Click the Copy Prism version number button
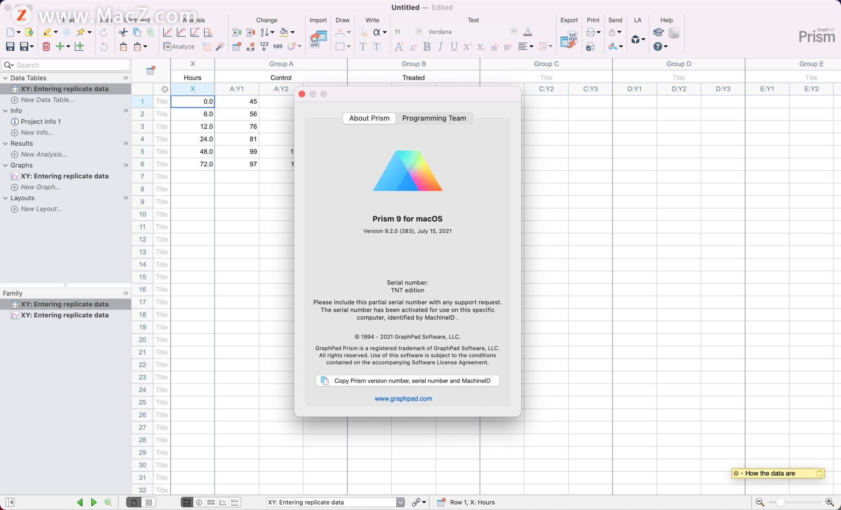This screenshot has height=510, width=841. [x=408, y=381]
